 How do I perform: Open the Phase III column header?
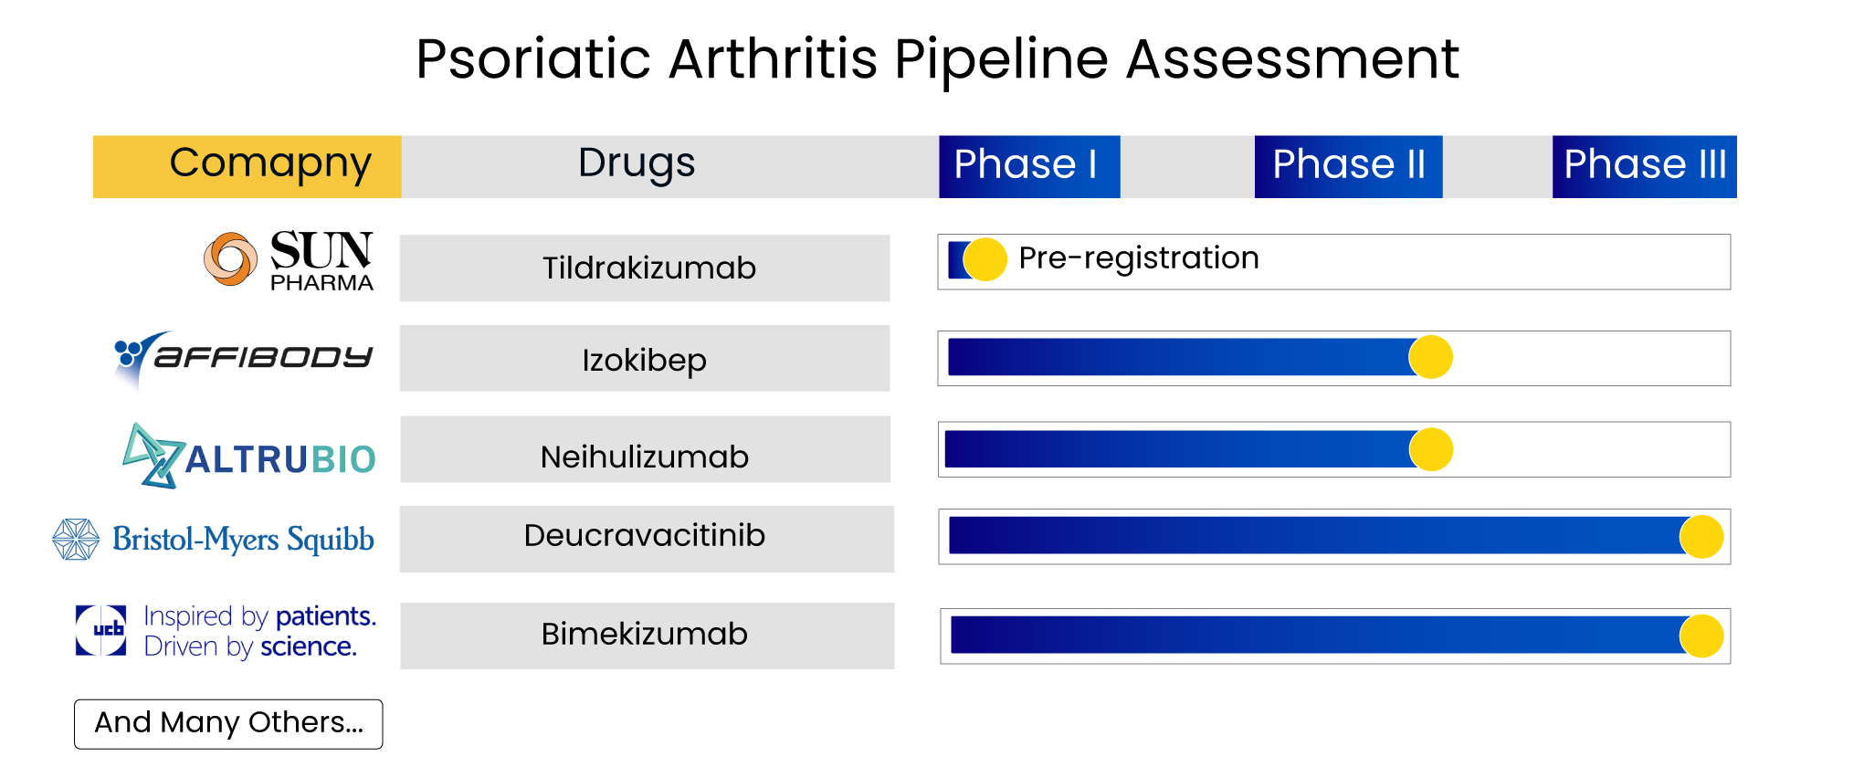point(1644,166)
